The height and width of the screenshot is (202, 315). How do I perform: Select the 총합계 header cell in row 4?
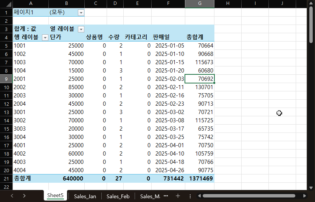(x=200, y=37)
